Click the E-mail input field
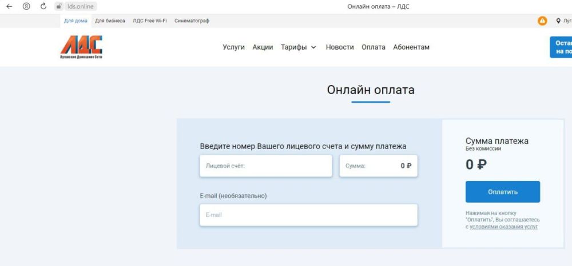Screen dimensions: 572x266 tap(308, 215)
